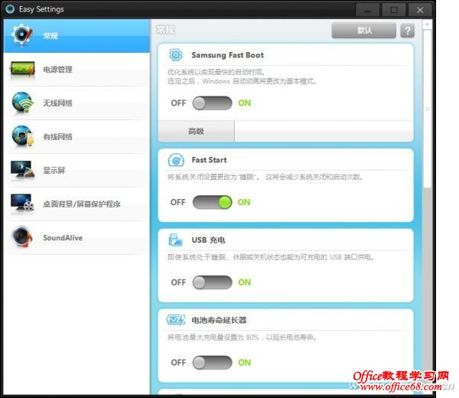The width and height of the screenshot is (459, 398).
Task: Click the Easy Settings title bar app icon
Action: point(10,9)
